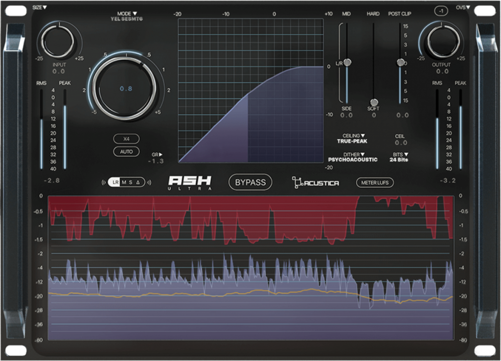The height and width of the screenshot is (361, 501).
Task: Toggle the X4 button
Action: (x=127, y=139)
